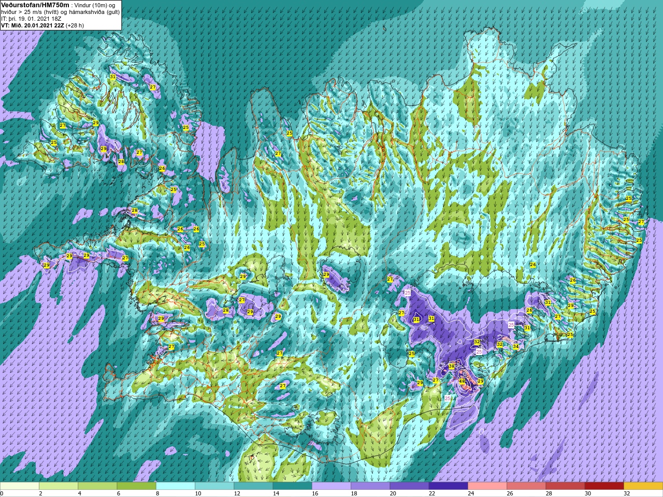Image resolution: width=663 pixels, height=497 pixels.
Task: Pick the light pink 24–26 m/s legend swatch
Action: click(x=487, y=486)
